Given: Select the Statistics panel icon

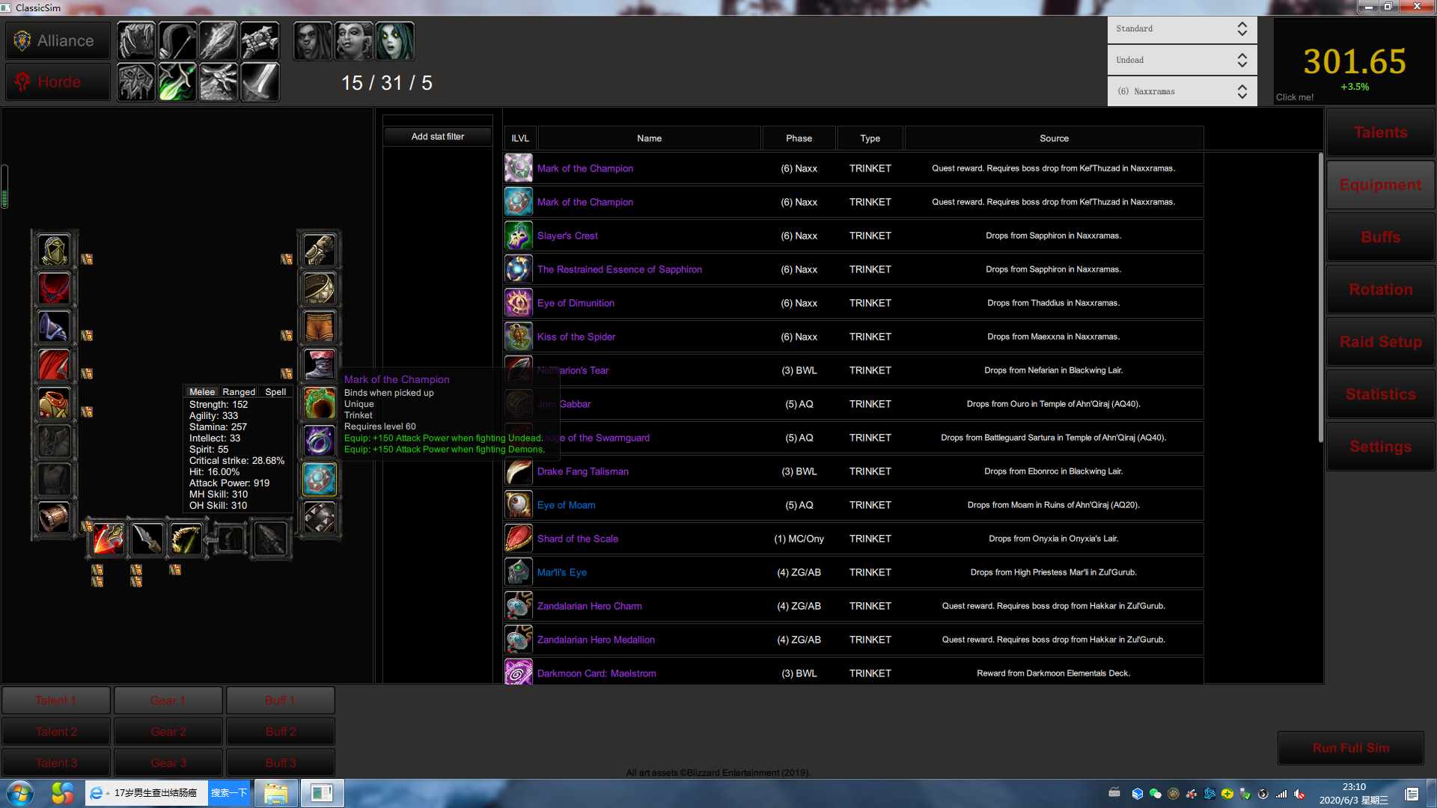Looking at the screenshot, I should [1379, 394].
